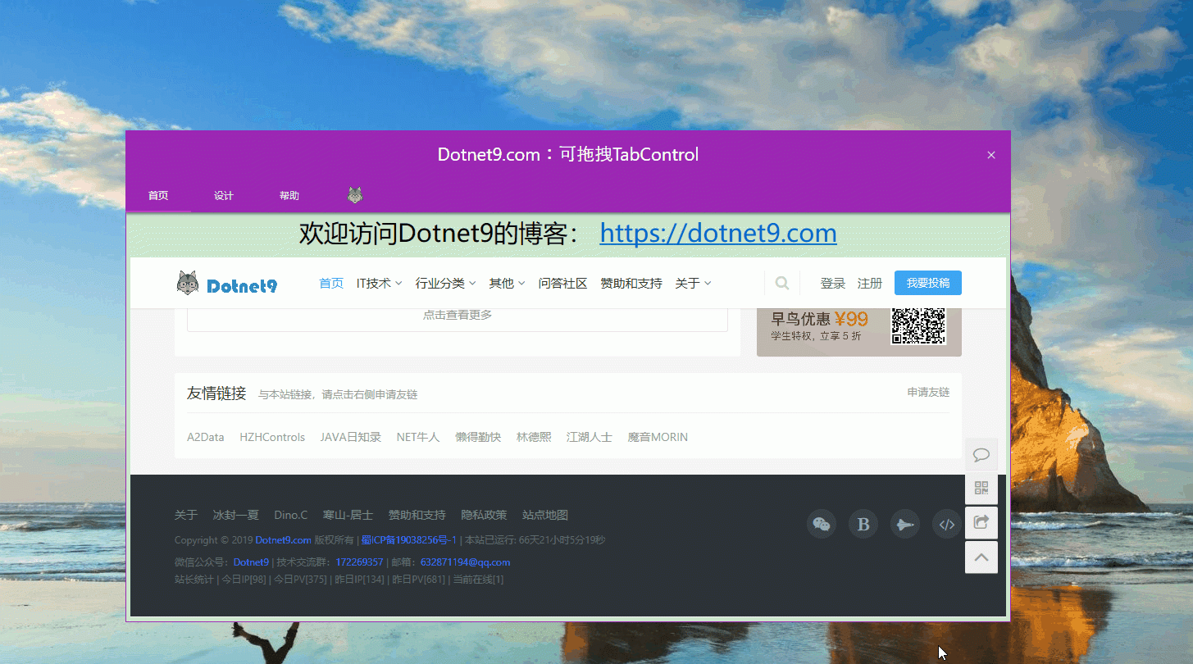1193x664 pixels.
Task: Expand the 其他 dropdown menu
Action: click(507, 283)
